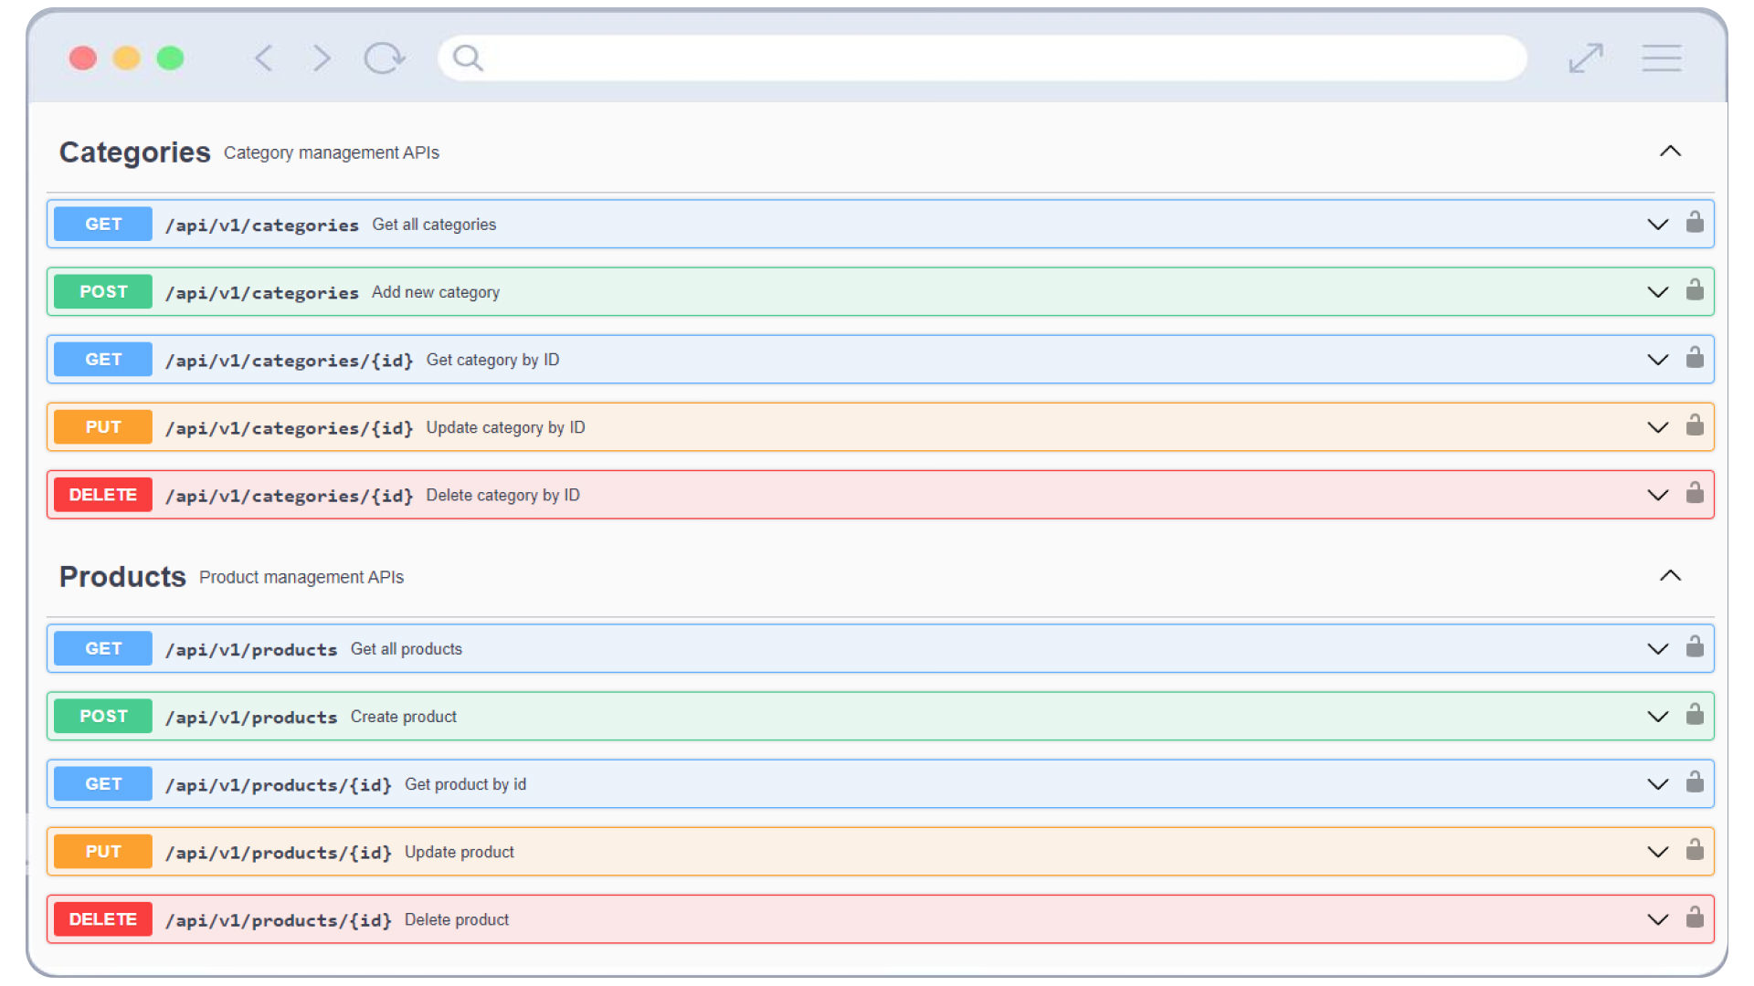Expand the Delete product chevron
The width and height of the screenshot is (1754, 986).
click(1657, 919)
